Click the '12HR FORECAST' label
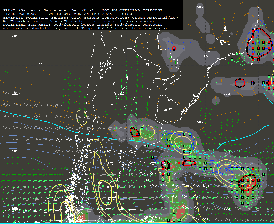274x224 pixels. [x=22, y=14]
